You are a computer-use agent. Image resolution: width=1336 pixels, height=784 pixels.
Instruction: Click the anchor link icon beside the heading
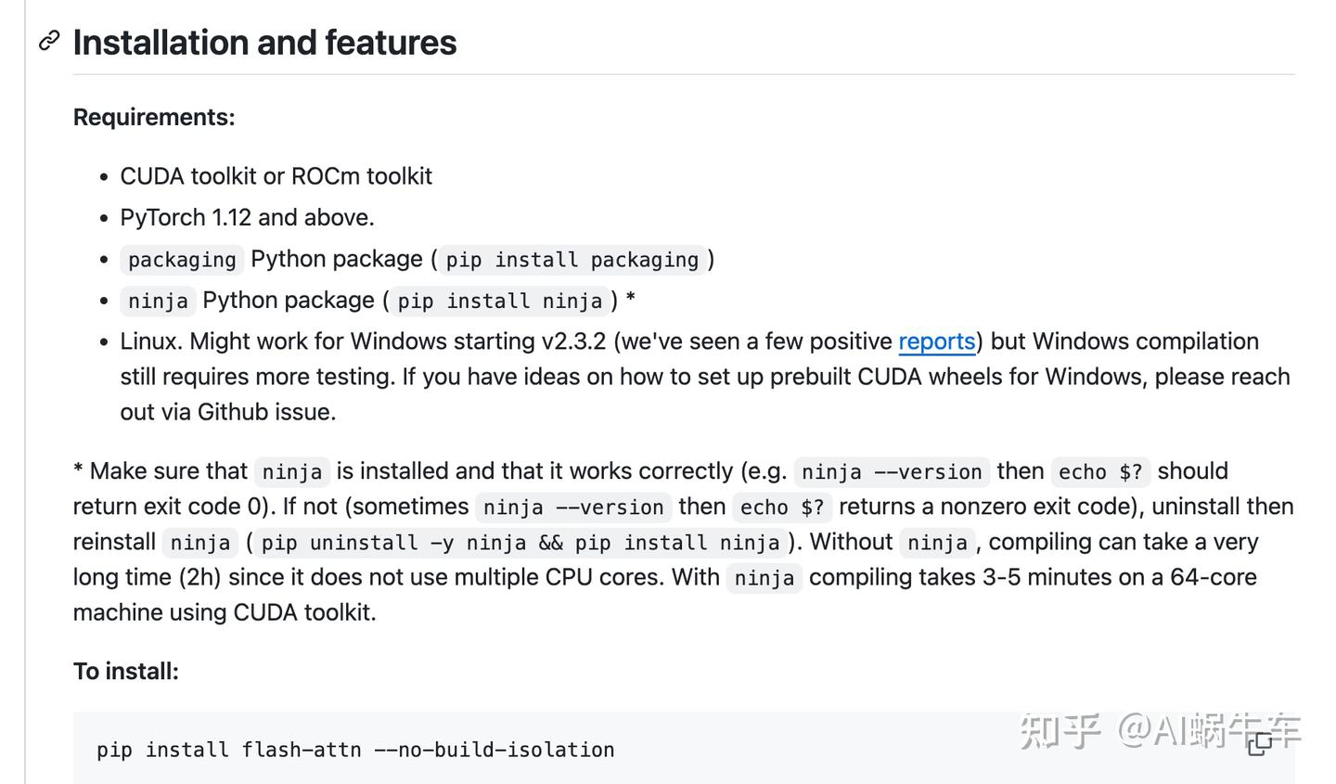[x=49, y=41]
